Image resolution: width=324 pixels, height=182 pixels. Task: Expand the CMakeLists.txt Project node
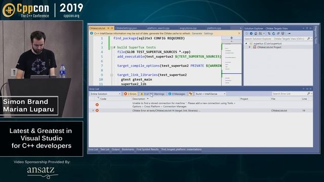coord(250,47)
